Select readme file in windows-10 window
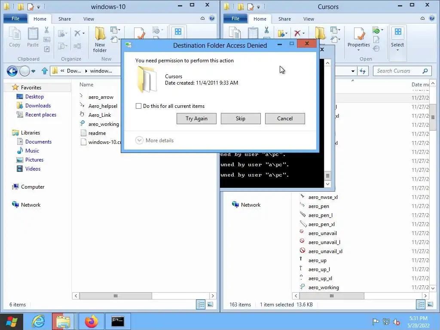This screenshot has width=440, height=330. tap(97, 133)
